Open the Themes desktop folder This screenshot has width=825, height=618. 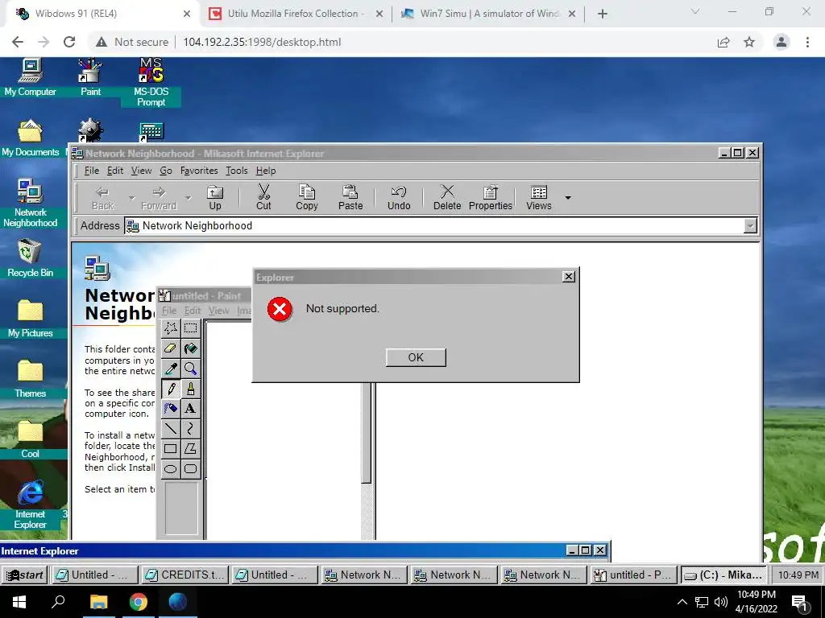[30, 380]
